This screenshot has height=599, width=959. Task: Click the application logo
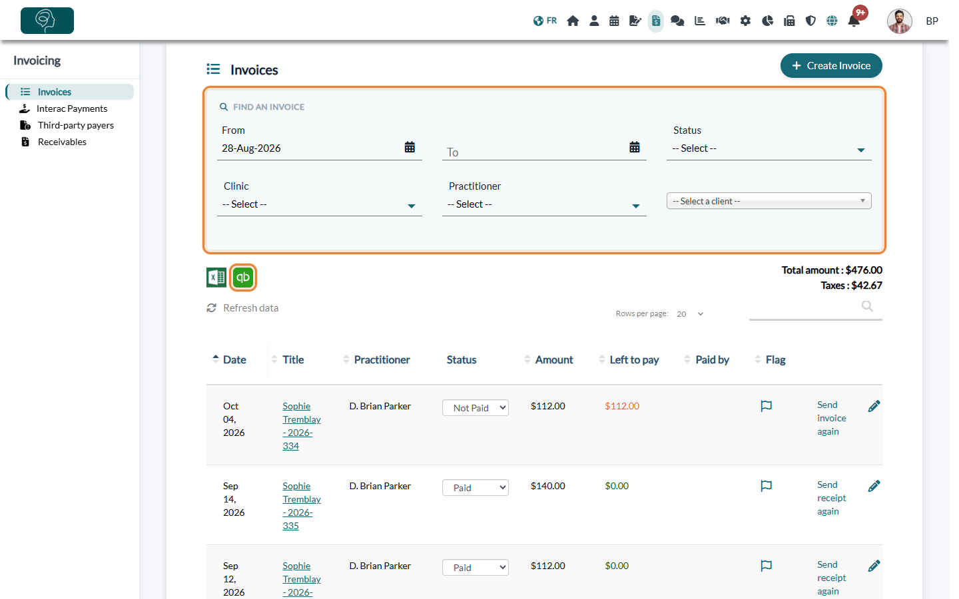point(47,21)
